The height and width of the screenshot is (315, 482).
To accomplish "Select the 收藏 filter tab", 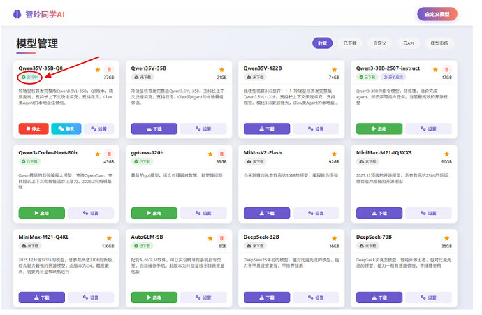I will [323, 43].
